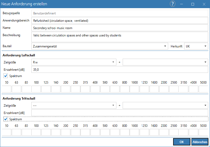
Task: Click the Trittschall spectrum cell for 50 Hz
Action: coord(7,132)
